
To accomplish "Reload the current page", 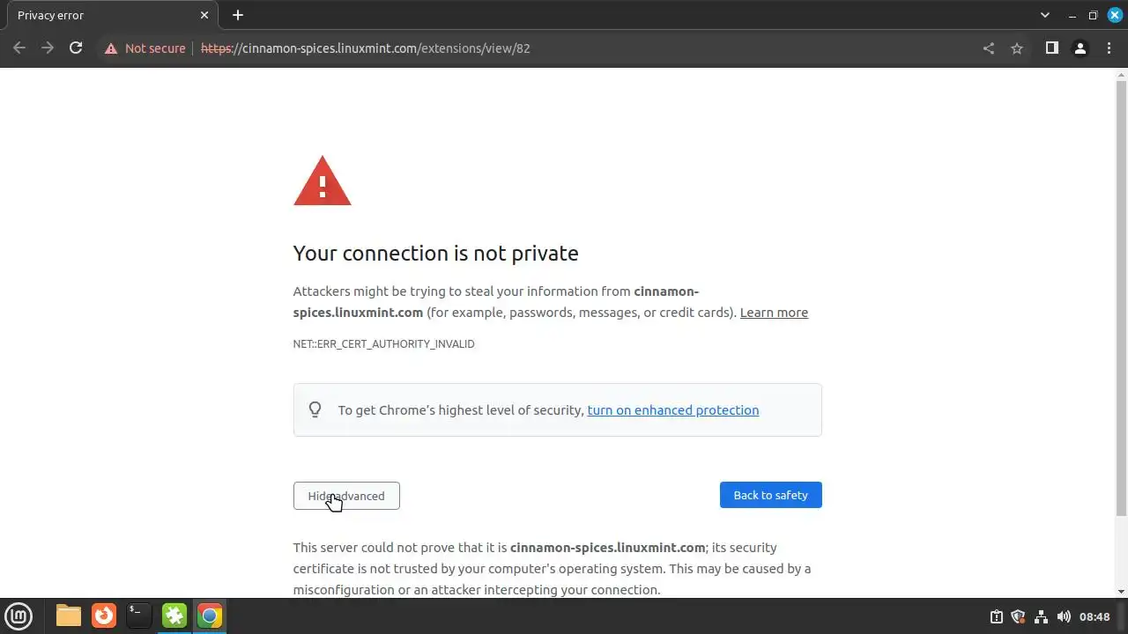I will pyautogui.click(x=76, y=48).
